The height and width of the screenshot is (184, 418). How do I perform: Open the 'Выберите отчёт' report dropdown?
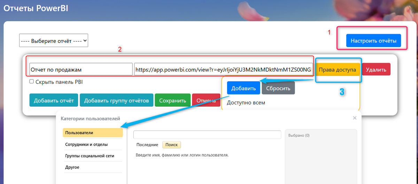pyautogui.click(x=54, y=40)
